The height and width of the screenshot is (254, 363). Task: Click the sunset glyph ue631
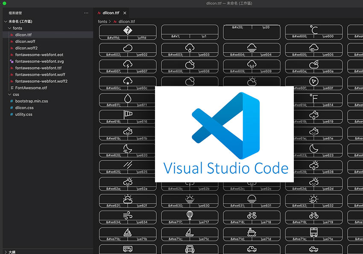pyautogui.click(x=252, y=199)
